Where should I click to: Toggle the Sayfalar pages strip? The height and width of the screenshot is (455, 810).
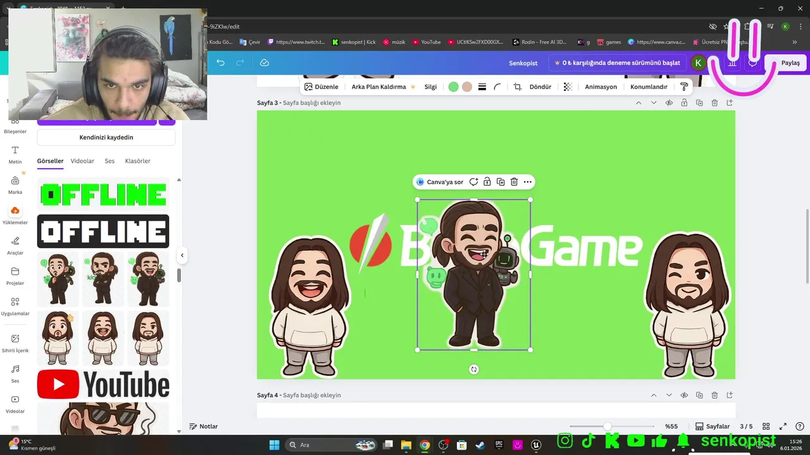713,427
